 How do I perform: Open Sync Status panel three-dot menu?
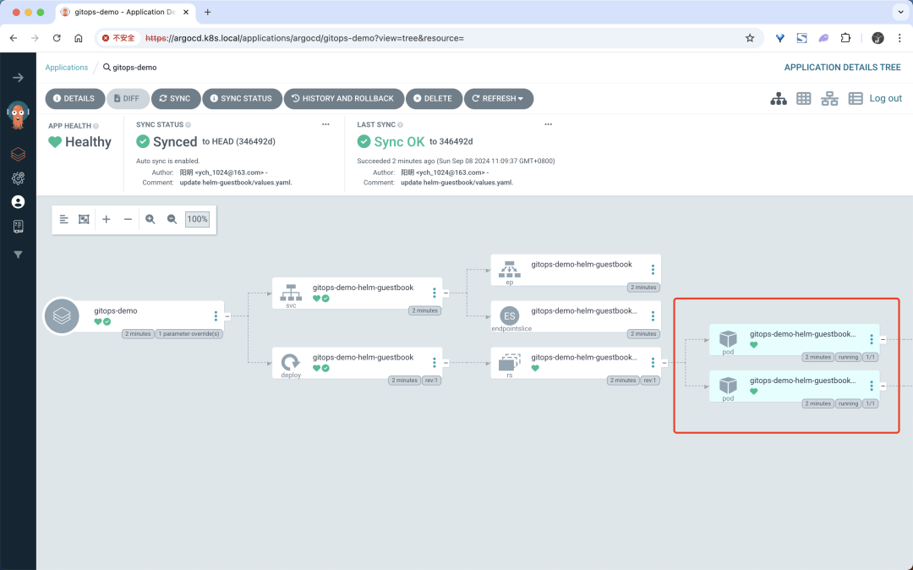(x=325, y=124)
